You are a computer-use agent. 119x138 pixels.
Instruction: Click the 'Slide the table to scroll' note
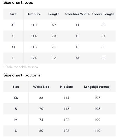21,67
